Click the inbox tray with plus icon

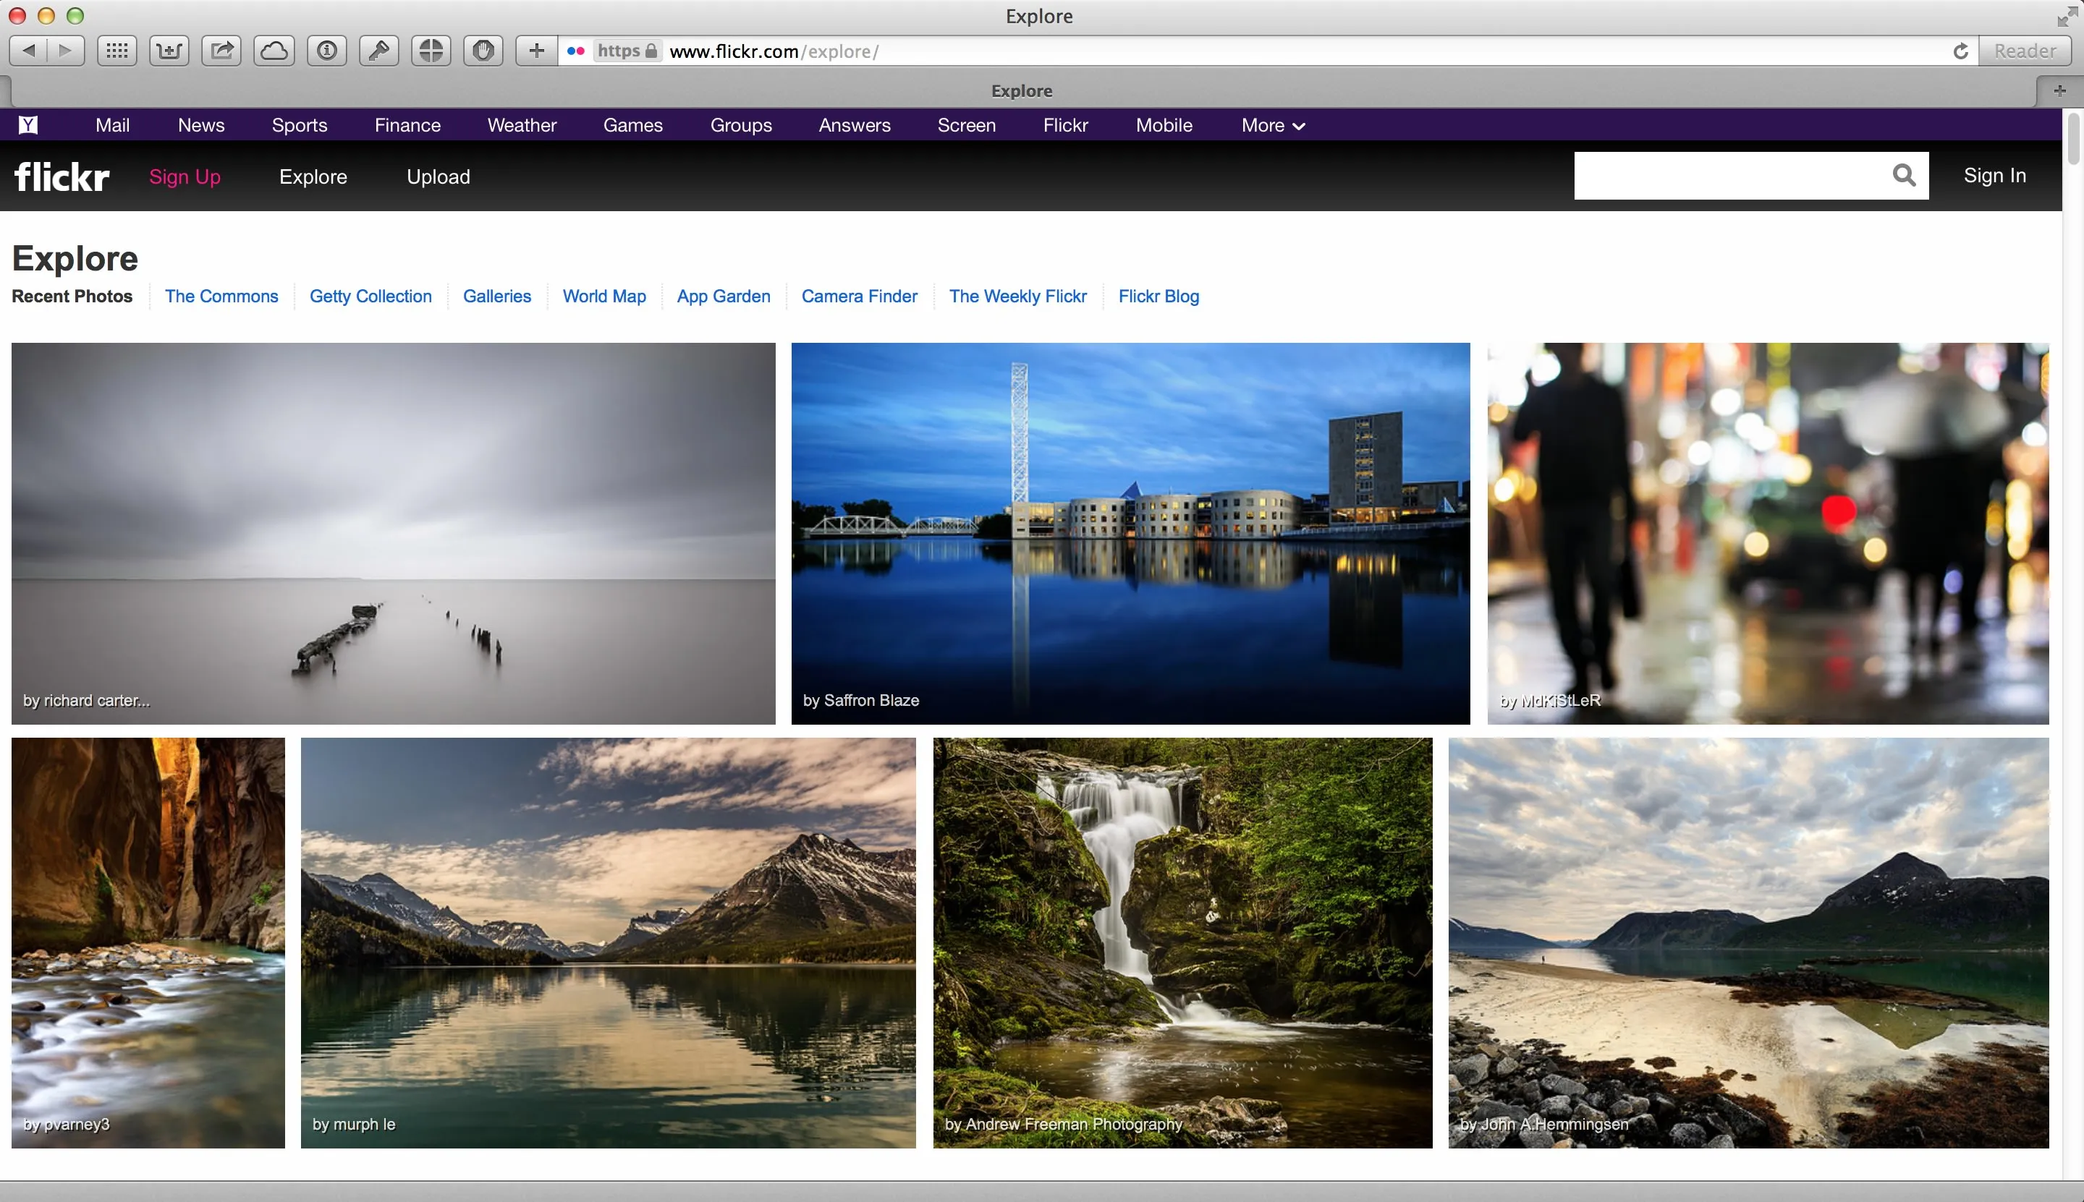(169, 51)
